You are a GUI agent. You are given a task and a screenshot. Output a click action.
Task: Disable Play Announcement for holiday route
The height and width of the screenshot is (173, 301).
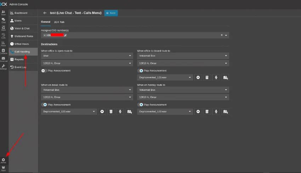coord(140,105)
